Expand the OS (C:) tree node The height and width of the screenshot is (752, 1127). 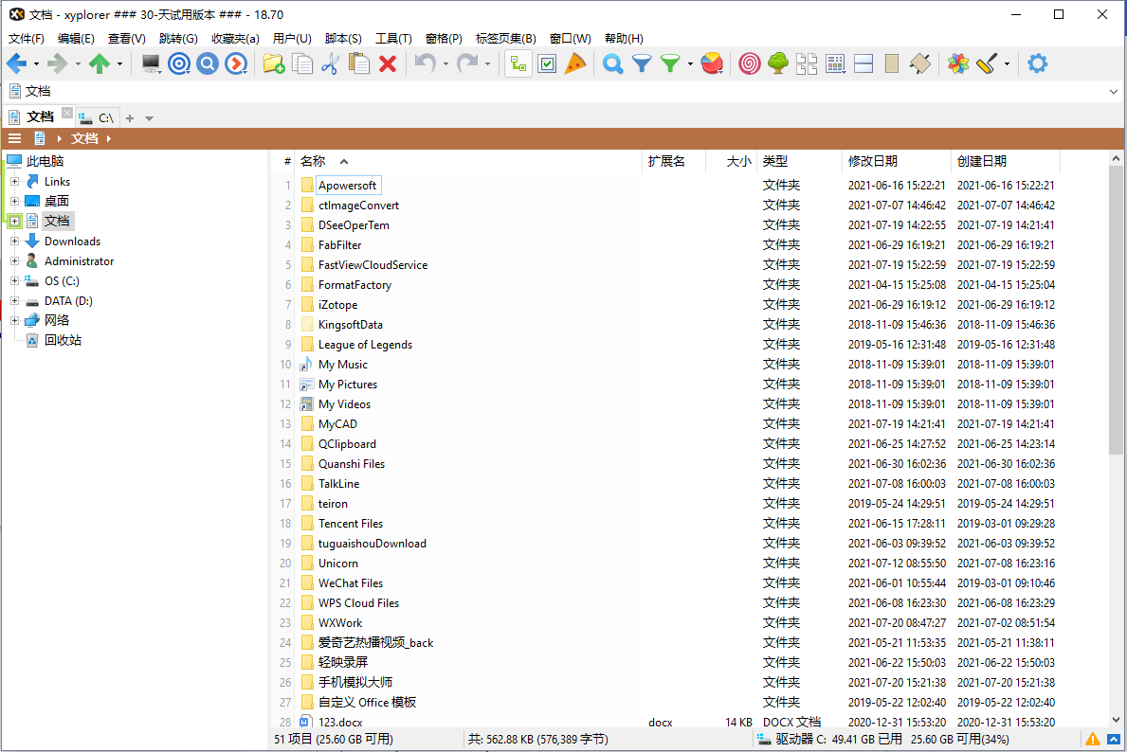pos(14,281)
